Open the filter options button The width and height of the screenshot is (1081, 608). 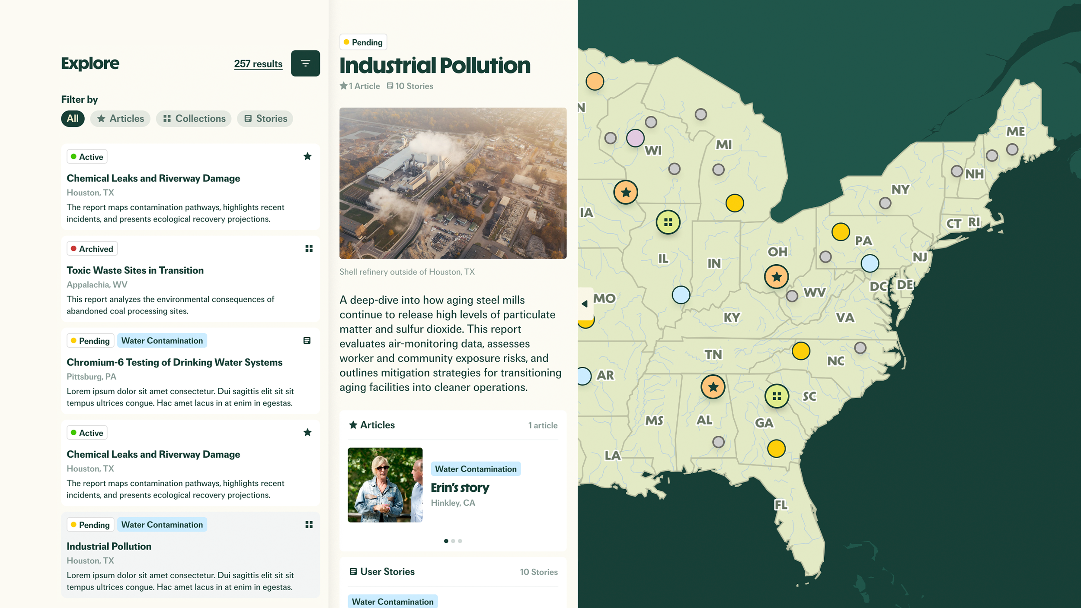click(305, 63)
